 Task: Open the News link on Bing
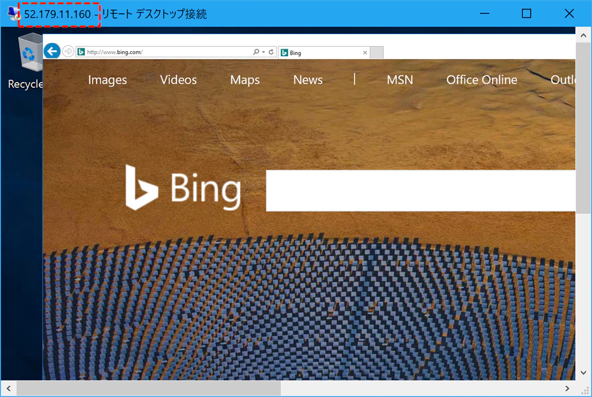(x=308, y=80)
